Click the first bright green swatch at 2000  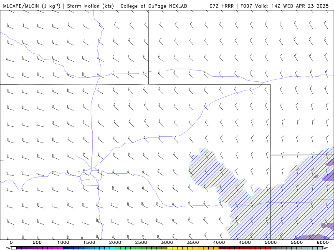pyautogui.click(x=118, y=247)
